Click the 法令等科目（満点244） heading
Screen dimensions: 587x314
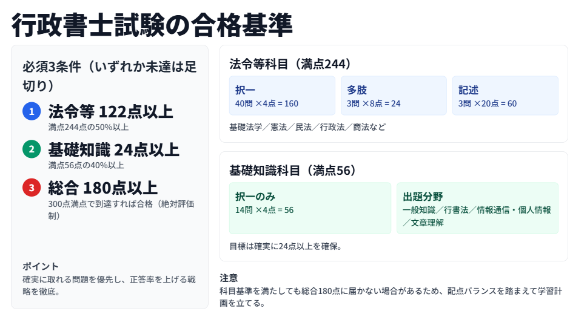[x=291, y=64]
